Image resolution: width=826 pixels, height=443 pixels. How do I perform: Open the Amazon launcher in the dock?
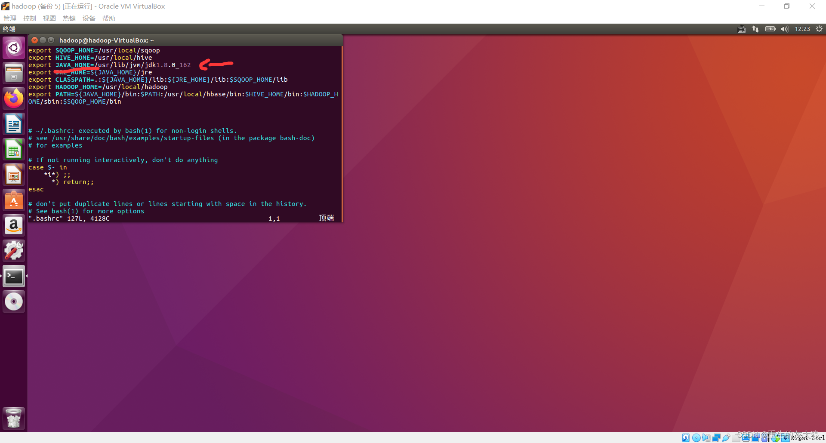13,225
